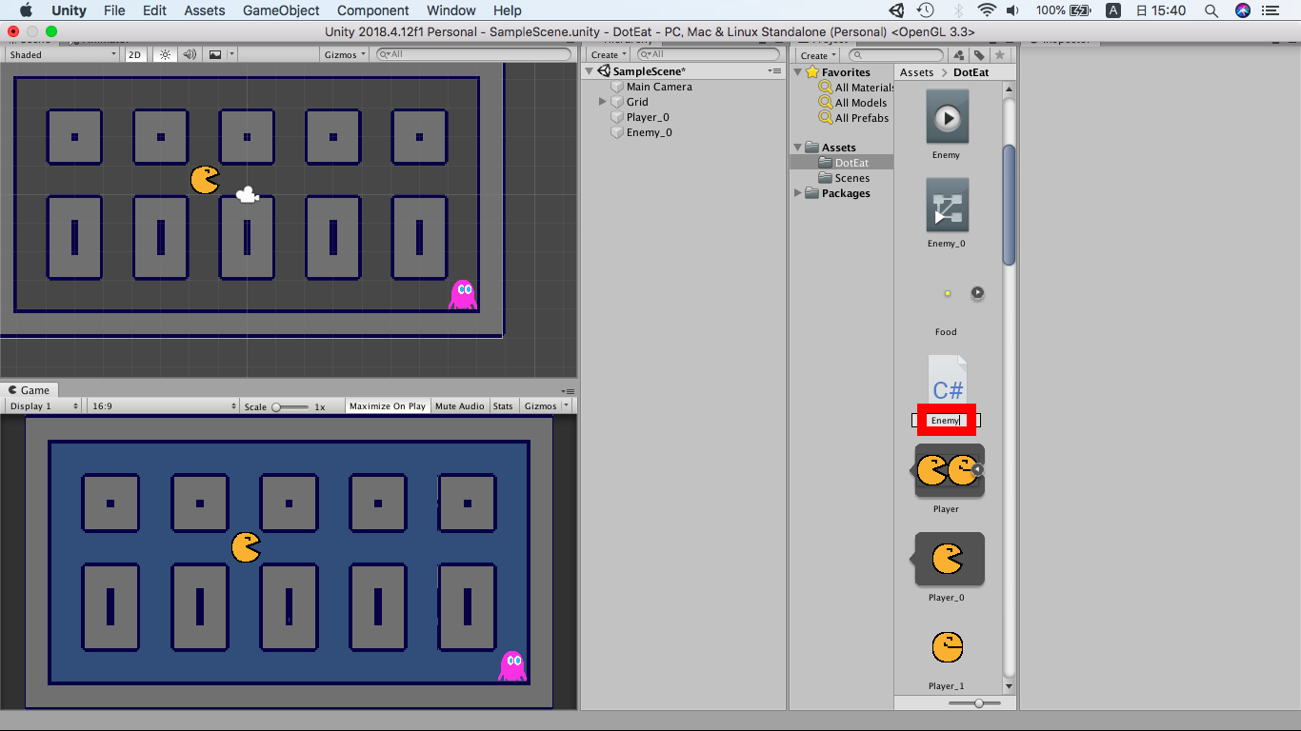
Task: Switch to the Game tab
Action: pos(30,390)
